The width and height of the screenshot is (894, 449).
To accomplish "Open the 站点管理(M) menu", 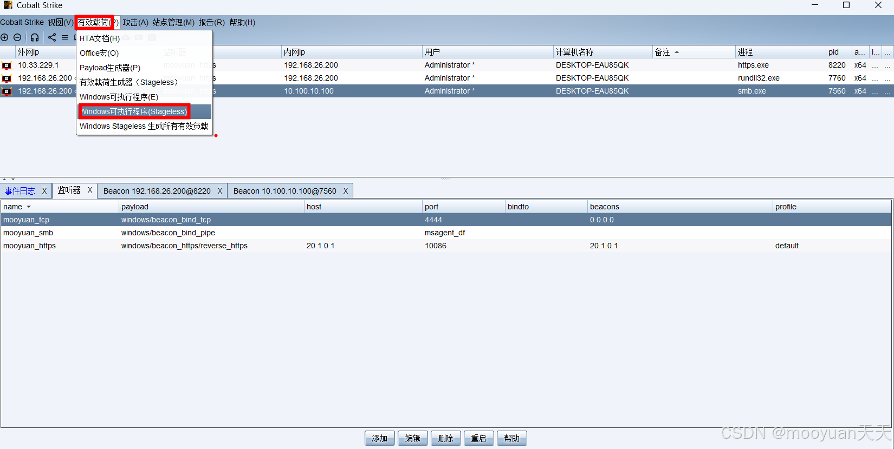I will click(173, 22).
